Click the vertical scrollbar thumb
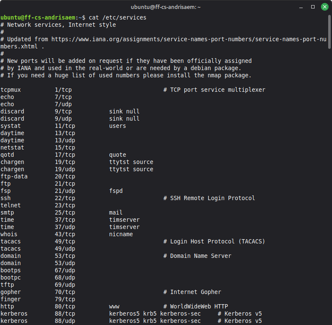The height and width of the screenshot is (325, 332). [329, 32]
